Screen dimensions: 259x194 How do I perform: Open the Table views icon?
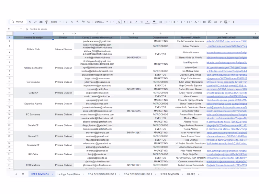[x=226, y=22]
